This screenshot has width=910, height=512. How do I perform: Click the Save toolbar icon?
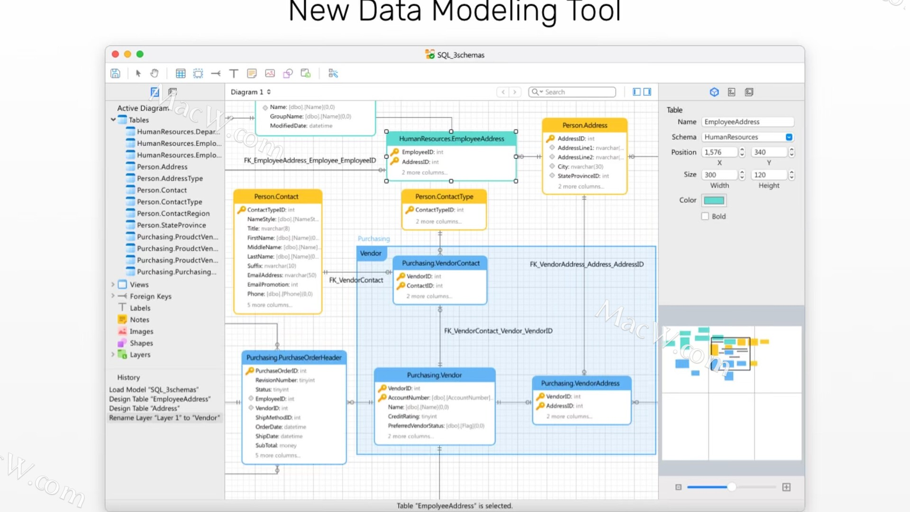(115, 73)
